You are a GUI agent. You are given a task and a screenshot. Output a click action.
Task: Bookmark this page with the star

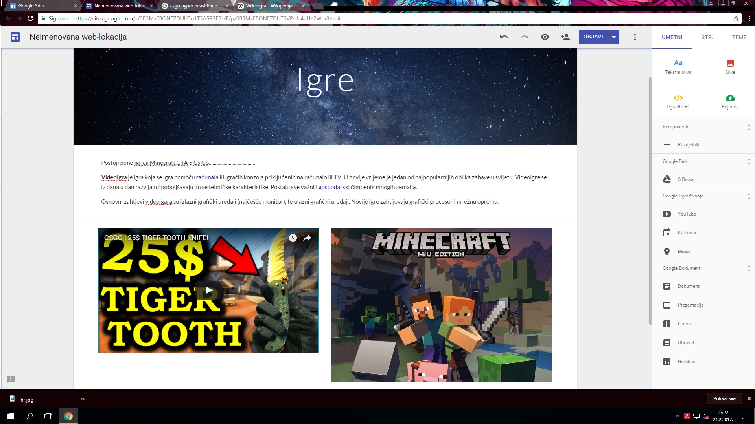(736, 18)
